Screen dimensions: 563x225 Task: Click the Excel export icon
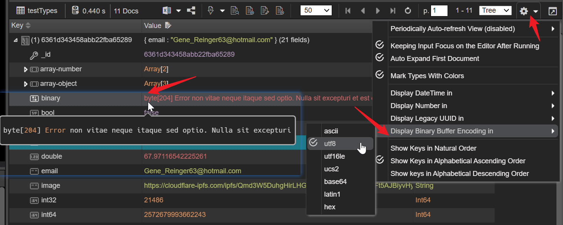click(167, 11)
